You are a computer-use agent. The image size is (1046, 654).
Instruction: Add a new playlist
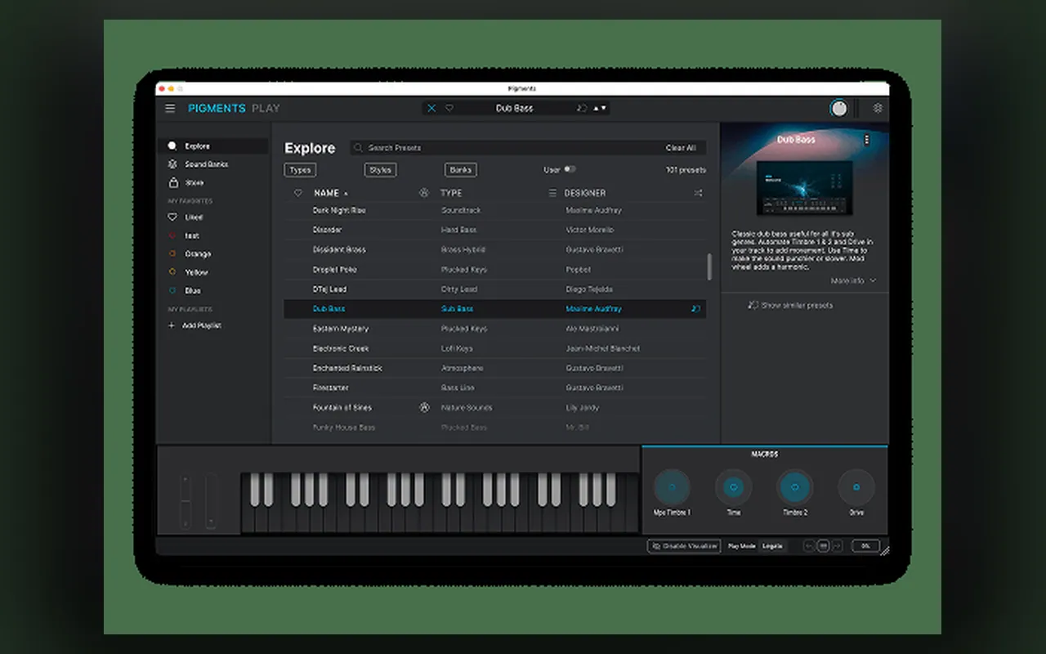[x=195, y=325]
